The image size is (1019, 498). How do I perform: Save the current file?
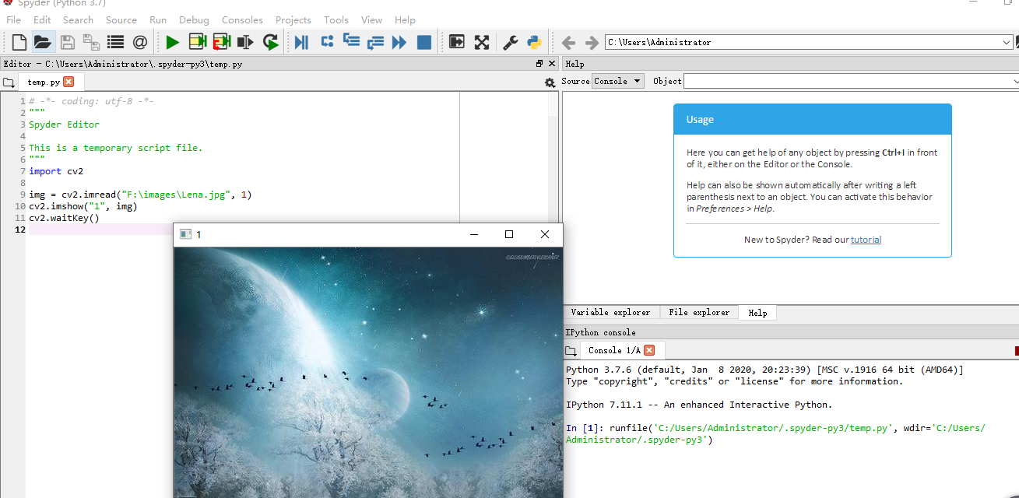pos(68,42)
